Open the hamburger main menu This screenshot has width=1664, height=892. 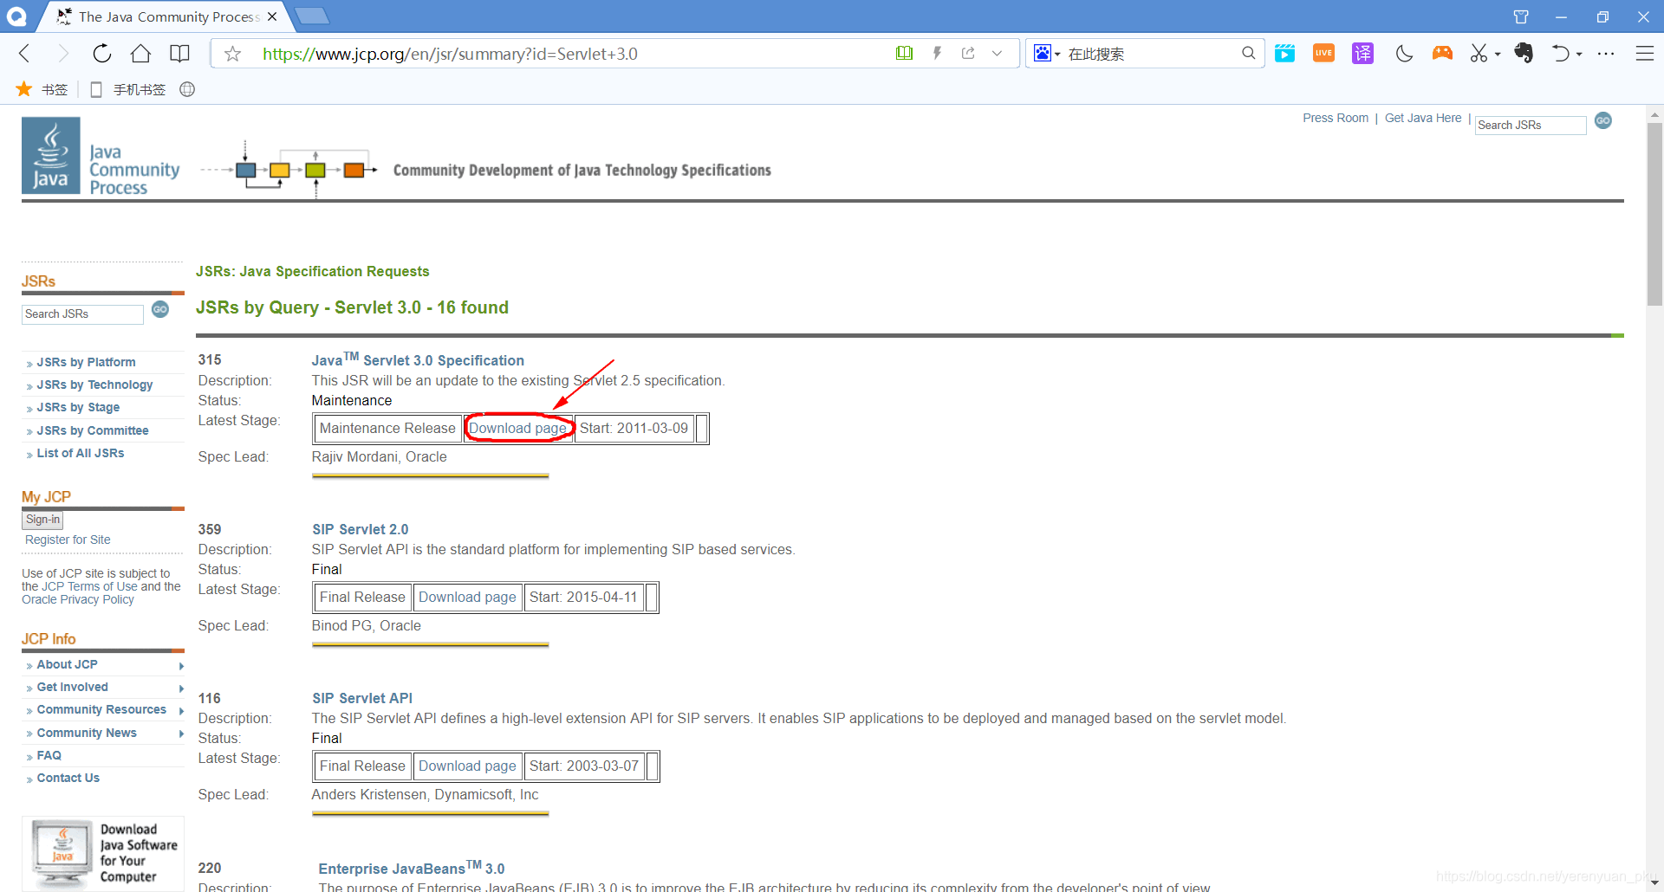click(1644, 54)
